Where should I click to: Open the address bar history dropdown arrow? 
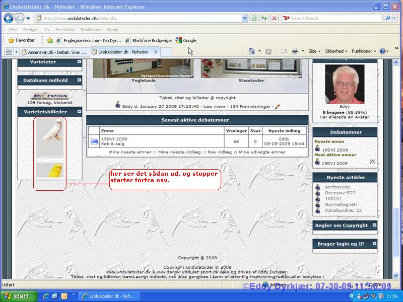(x=244, y=19)
